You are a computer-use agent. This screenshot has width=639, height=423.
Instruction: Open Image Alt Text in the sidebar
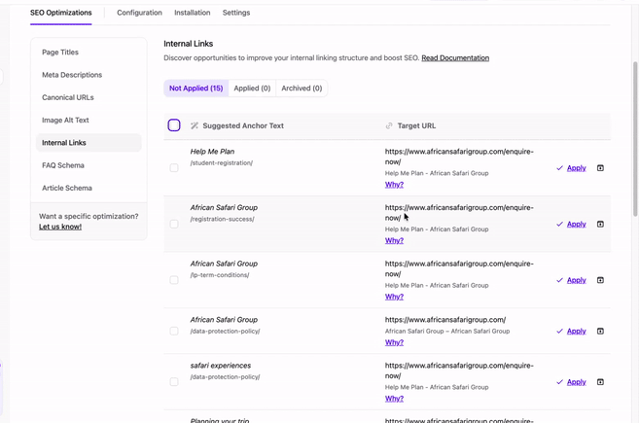coord(65,120)
